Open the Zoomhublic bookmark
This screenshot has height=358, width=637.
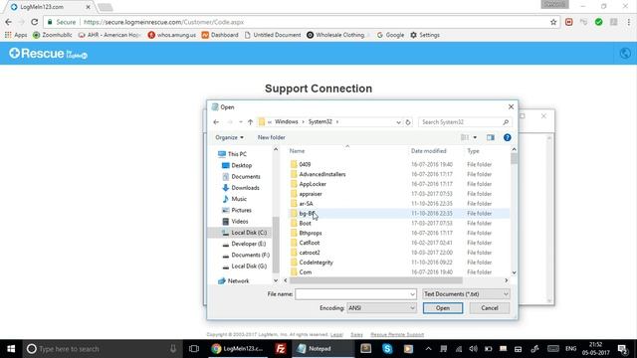click(x=53, y=35)
